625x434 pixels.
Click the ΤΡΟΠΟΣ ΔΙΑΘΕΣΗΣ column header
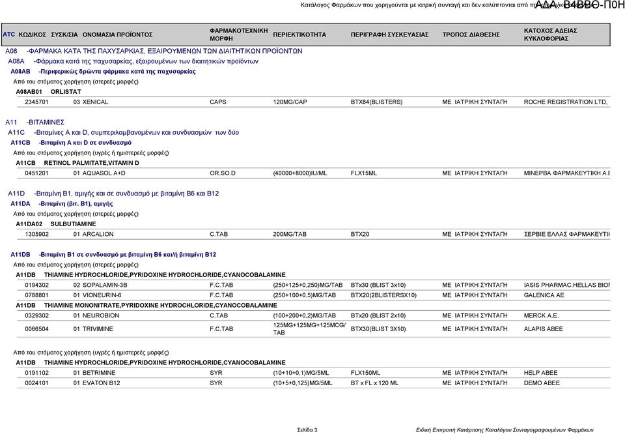pos(471,35)
